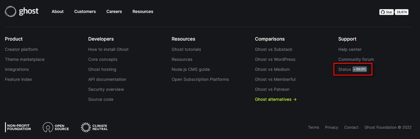
Task: Open the Privacy link
Action: (x=331, y=127)
